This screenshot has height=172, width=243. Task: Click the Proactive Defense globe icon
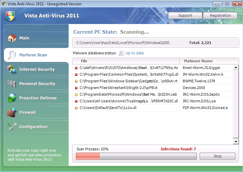pos(12,98)
